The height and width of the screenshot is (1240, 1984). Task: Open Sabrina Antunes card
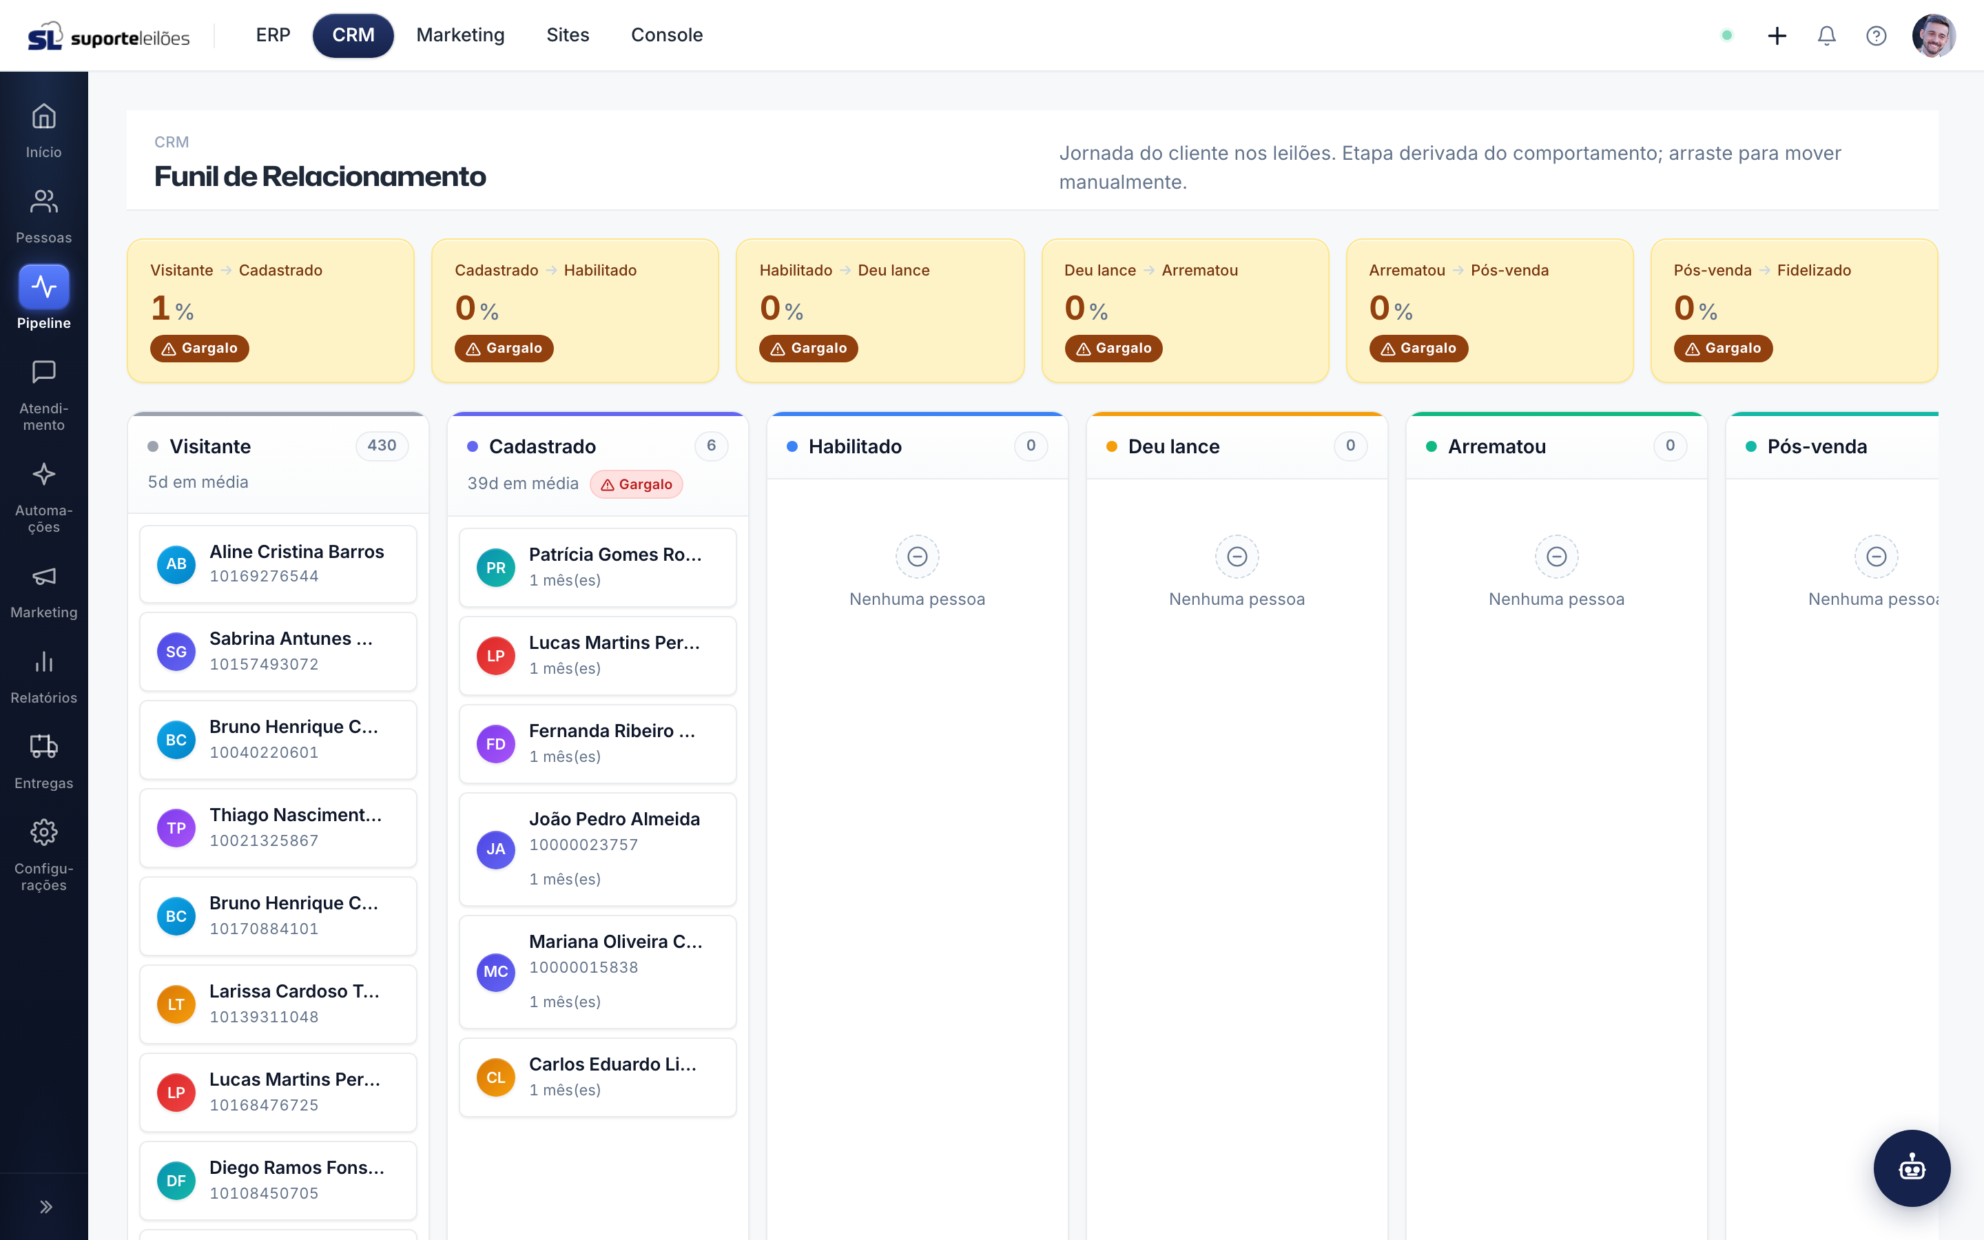tap(278, 652)
